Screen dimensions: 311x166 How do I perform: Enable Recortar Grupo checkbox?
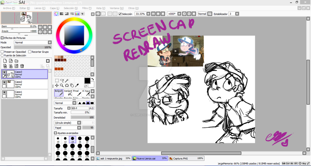coord(30,52)
